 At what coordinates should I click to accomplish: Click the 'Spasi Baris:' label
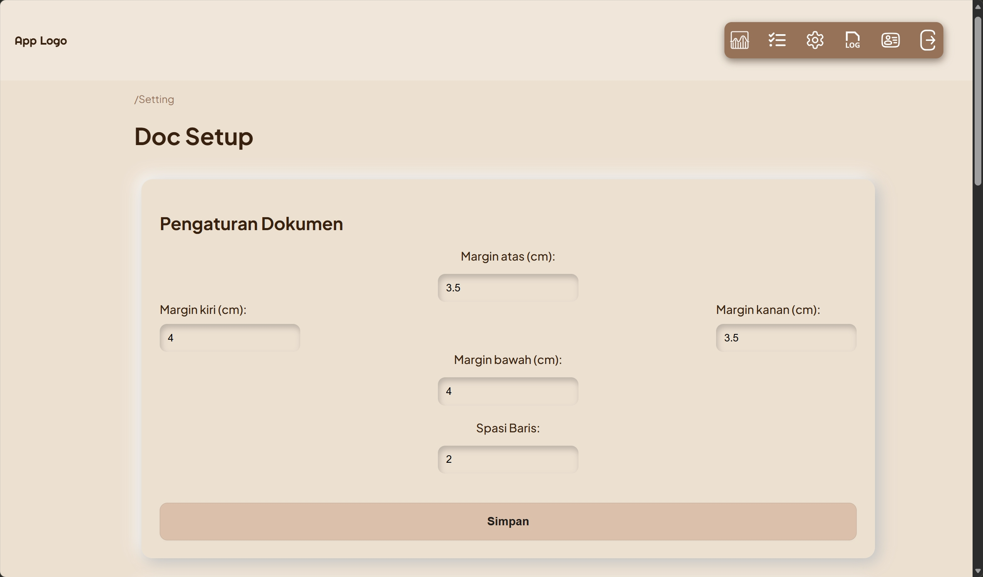[x=508, y=428]
